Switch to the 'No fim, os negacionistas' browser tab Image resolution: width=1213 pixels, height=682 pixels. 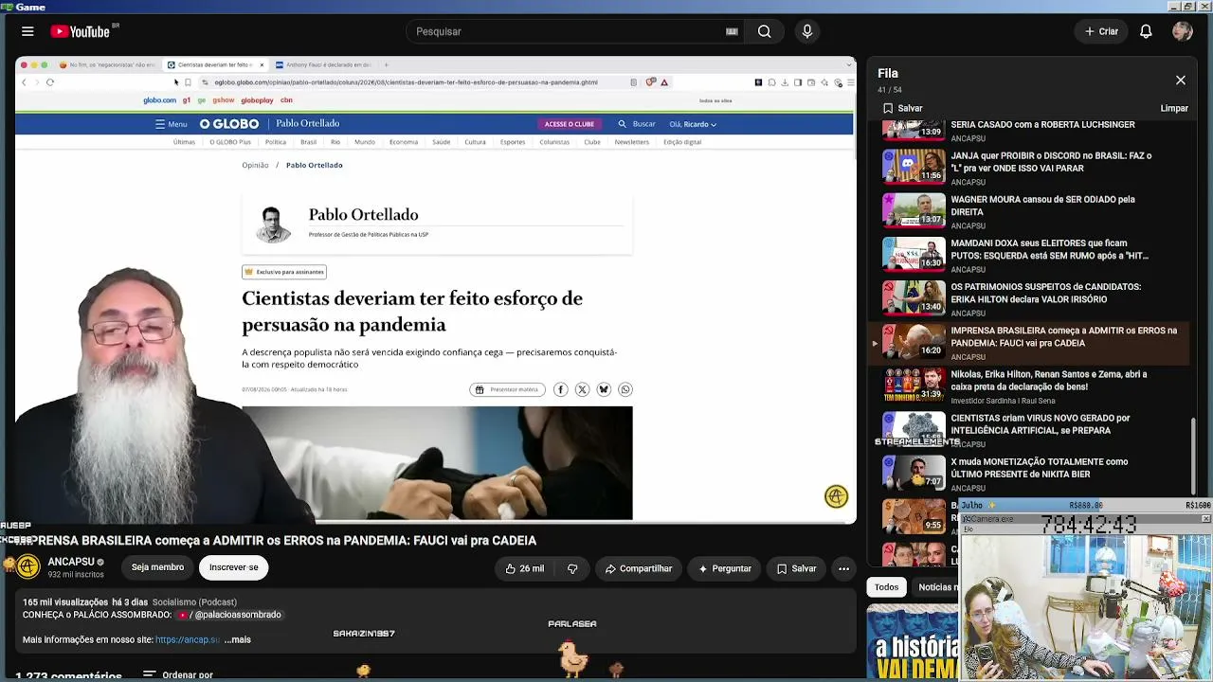pyautogui.click(x=108, y=64)
